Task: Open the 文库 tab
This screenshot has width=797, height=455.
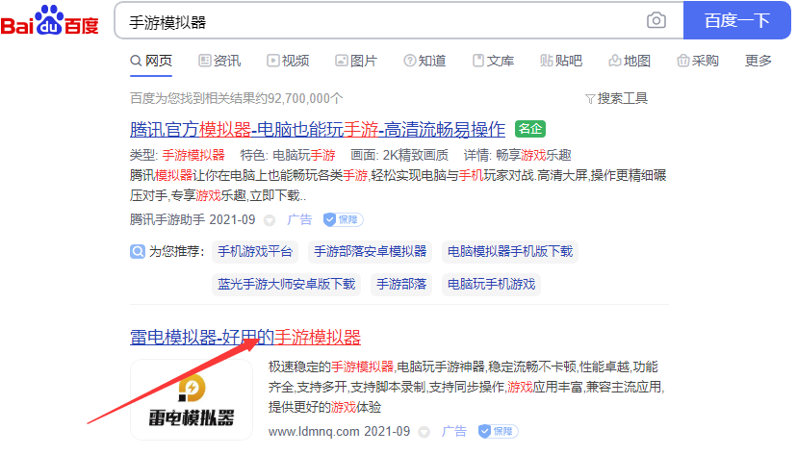Action: tap(493, 61)
